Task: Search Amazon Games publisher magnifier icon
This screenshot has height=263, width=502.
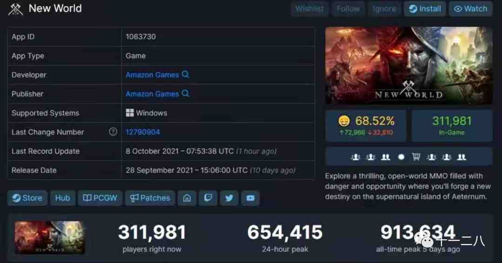Action: tap(185, 93)
